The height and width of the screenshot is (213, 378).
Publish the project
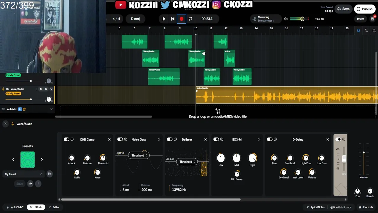click(365, 9)
